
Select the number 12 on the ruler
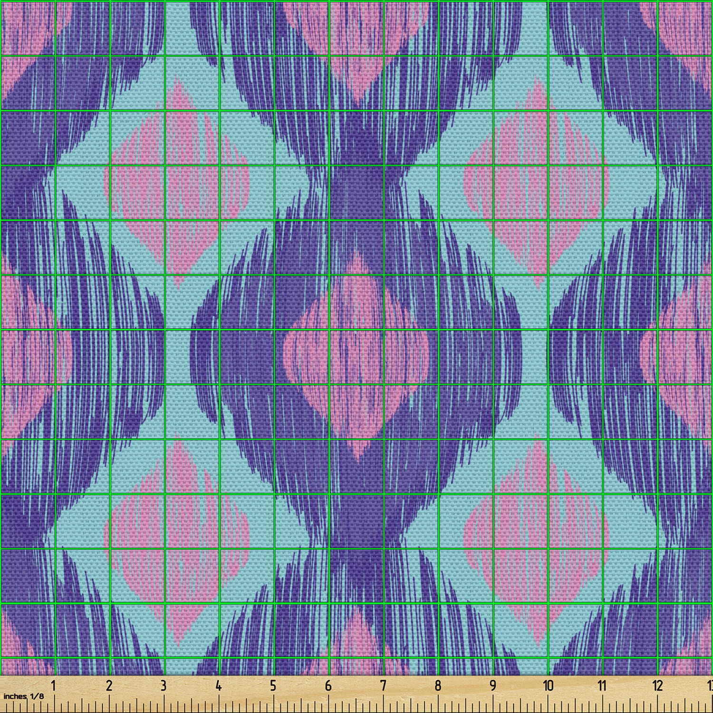pyautogui.click(x=657, y=685)
